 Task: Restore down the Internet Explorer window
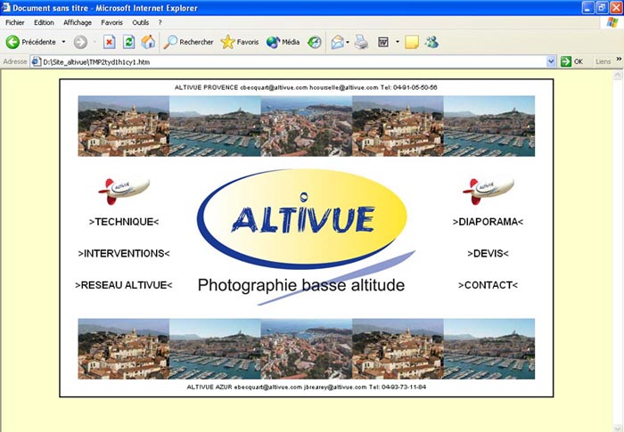pos(602,7)
